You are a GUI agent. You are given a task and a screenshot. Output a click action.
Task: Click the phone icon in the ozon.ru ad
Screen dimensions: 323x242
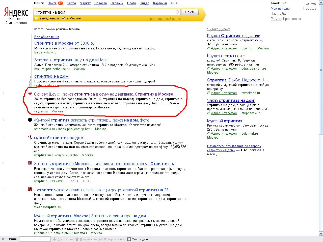208,48
